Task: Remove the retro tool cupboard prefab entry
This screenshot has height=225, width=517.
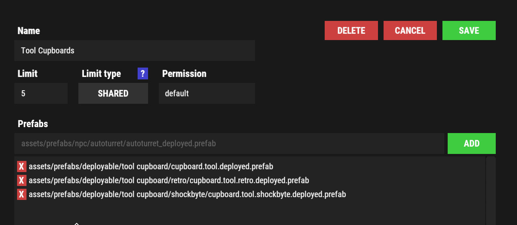Action: click(x=22, y=180)
